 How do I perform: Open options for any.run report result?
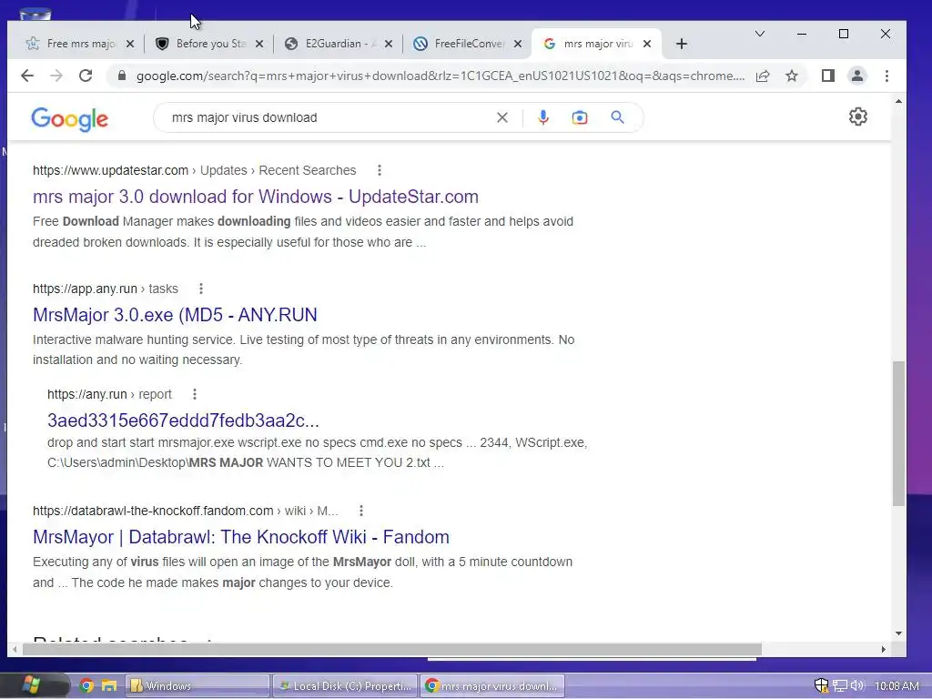coord(195,394)
